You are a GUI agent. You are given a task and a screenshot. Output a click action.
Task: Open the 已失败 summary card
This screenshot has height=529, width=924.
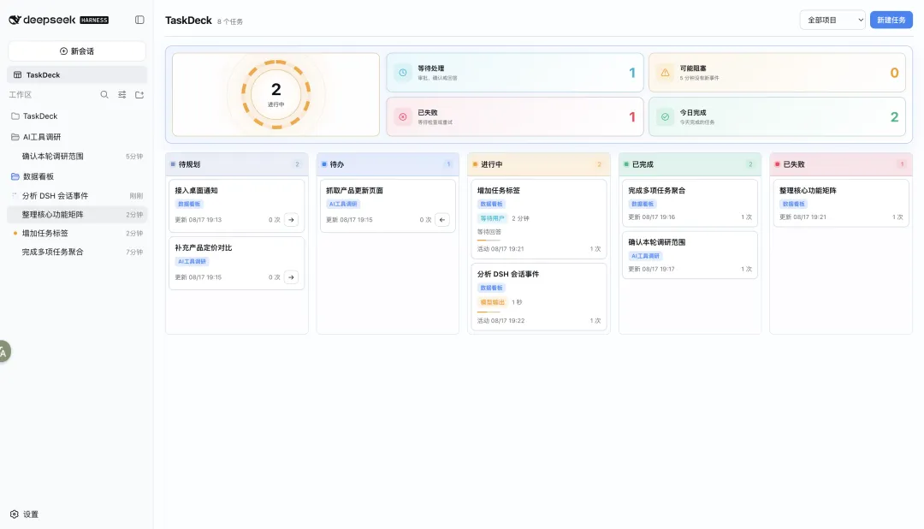click(x=514, y=116)
